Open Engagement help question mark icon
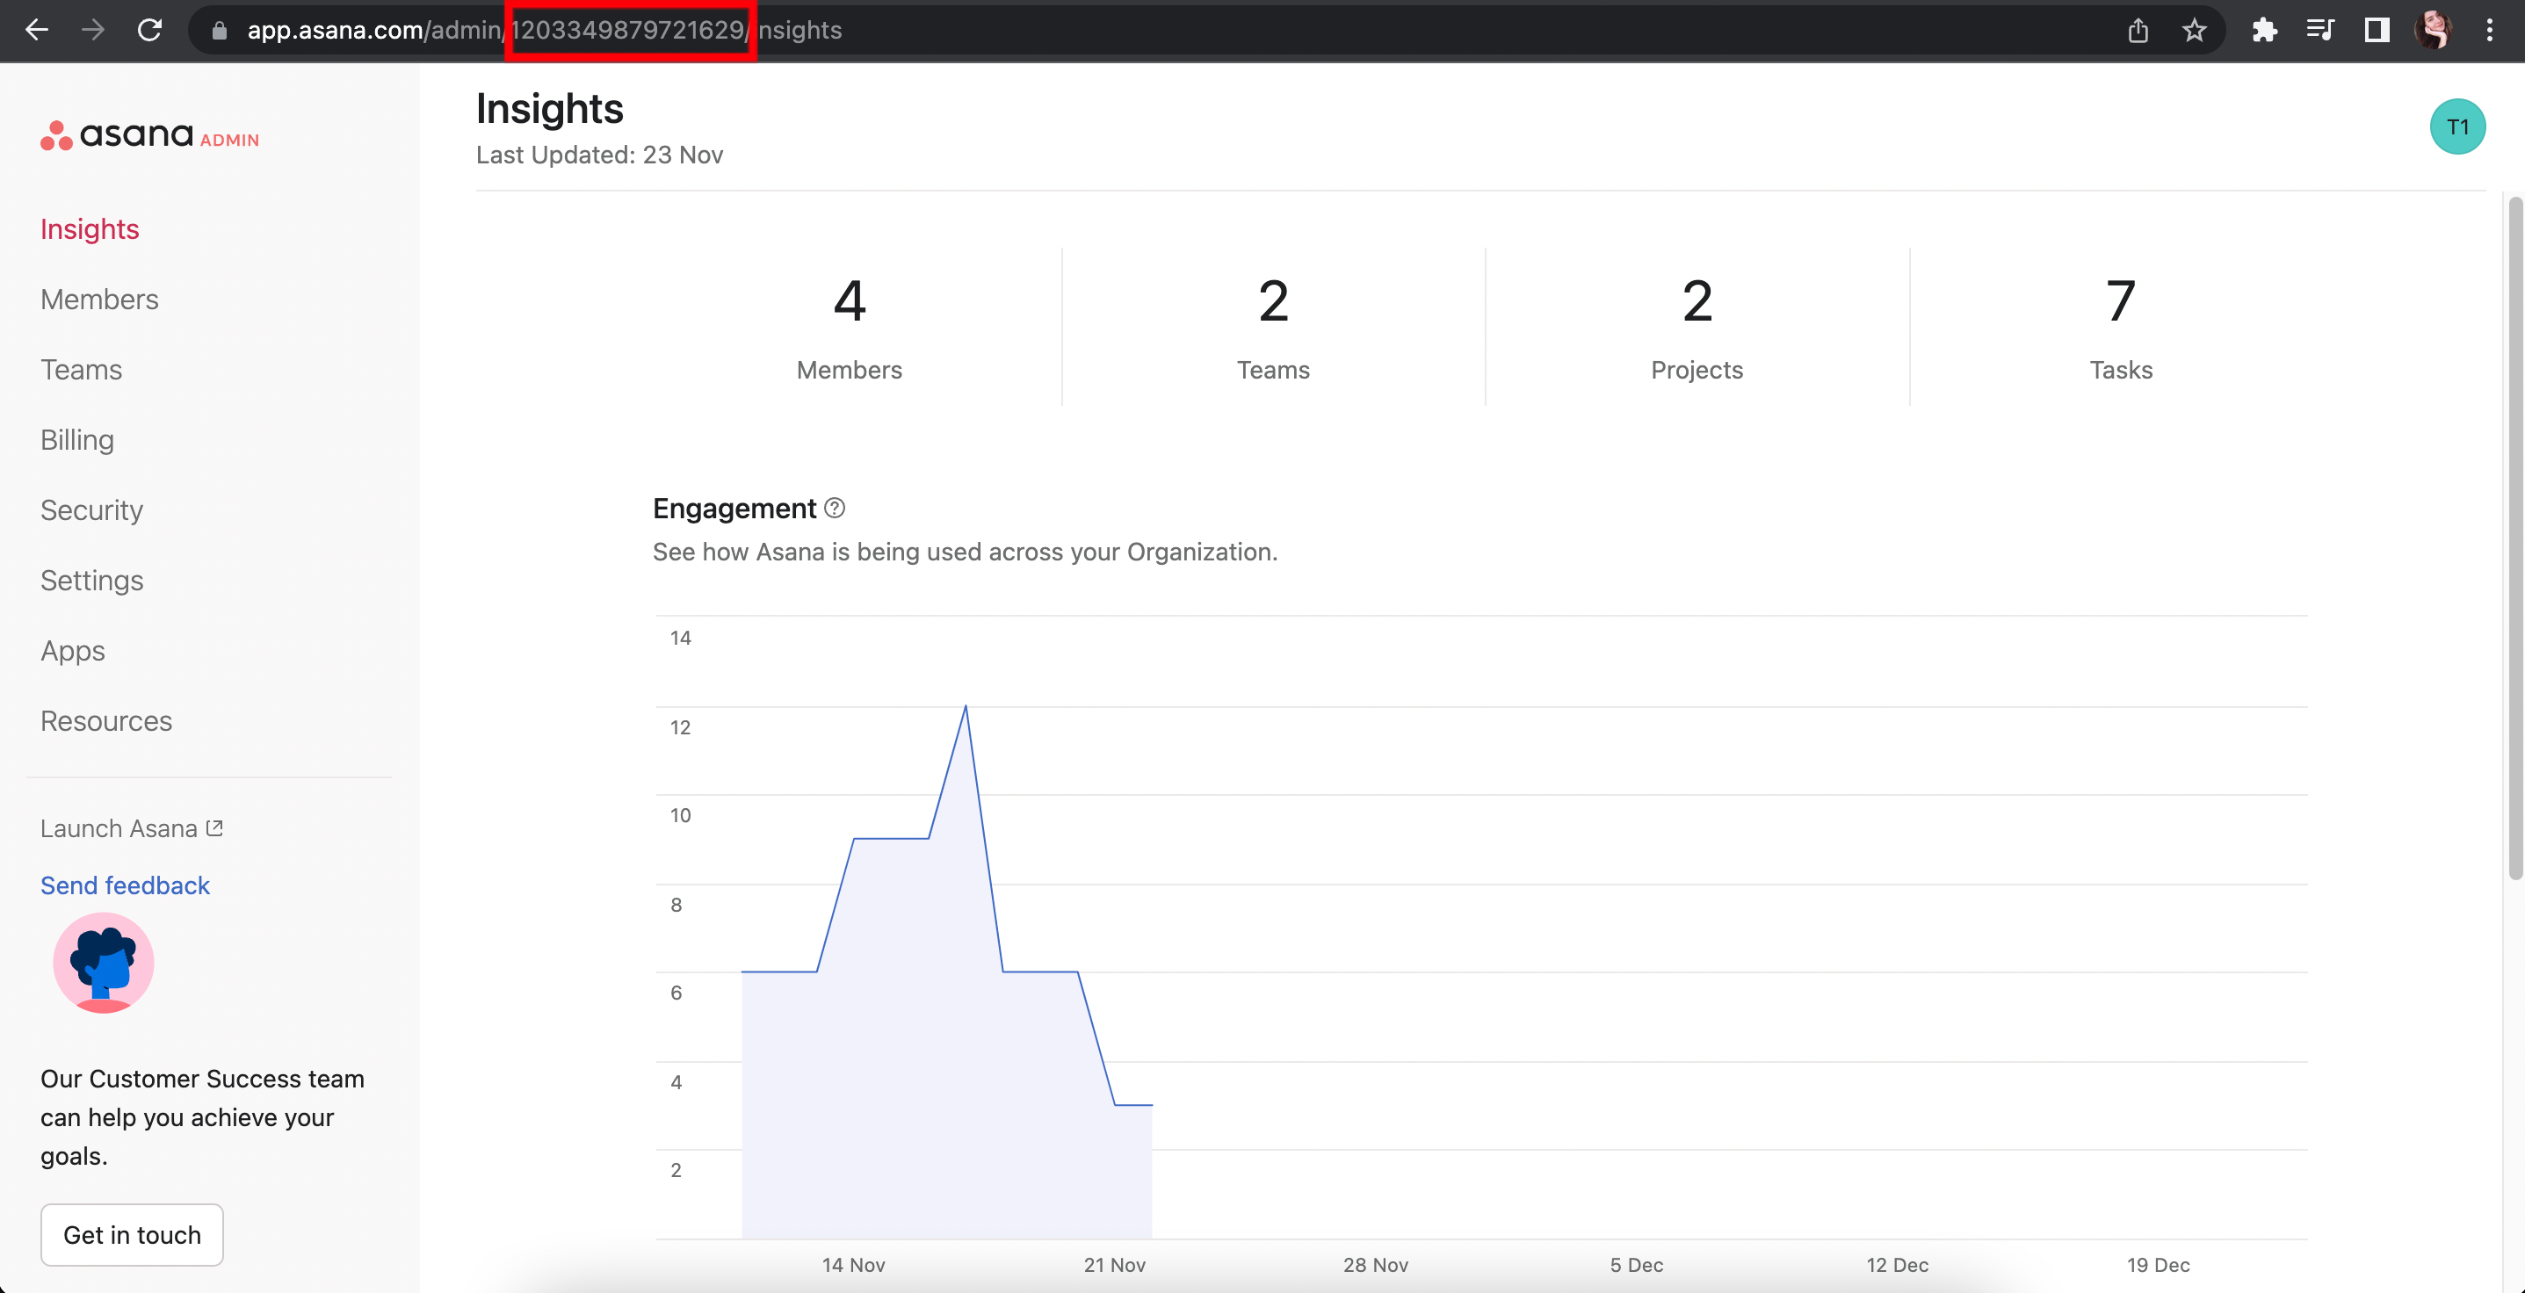The height and width of the screenshot is (1293, 2525). point(834,508)
